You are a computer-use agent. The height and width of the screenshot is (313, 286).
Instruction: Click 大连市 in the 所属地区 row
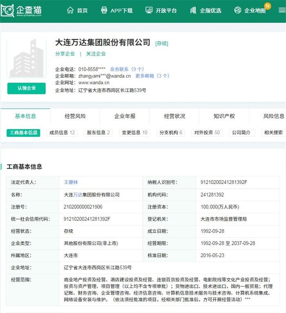pos(71,255)
